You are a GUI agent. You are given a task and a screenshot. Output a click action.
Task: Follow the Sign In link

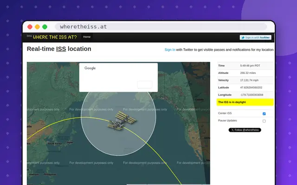pyautogui.click(x=170, y=49)
